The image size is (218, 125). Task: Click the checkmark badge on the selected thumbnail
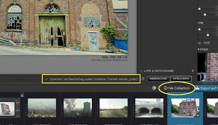(x=197, y=115)
